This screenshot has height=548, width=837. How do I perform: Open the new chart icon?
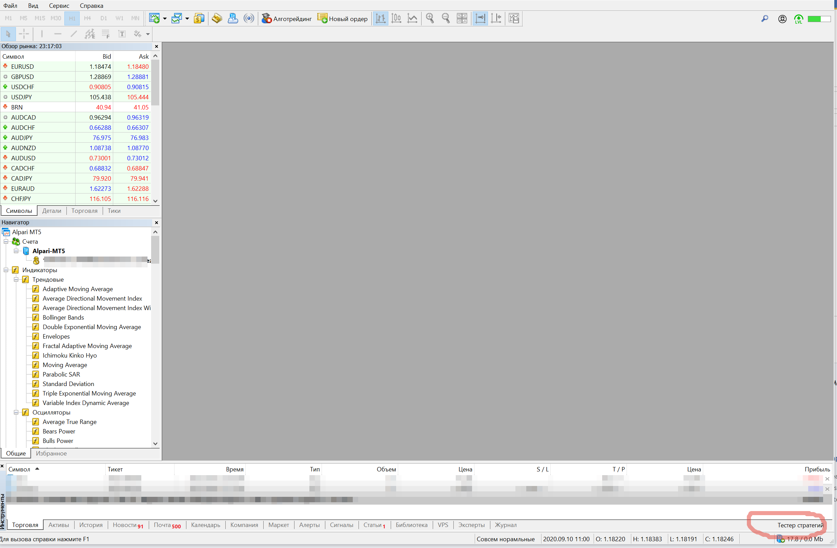(154, 18)
